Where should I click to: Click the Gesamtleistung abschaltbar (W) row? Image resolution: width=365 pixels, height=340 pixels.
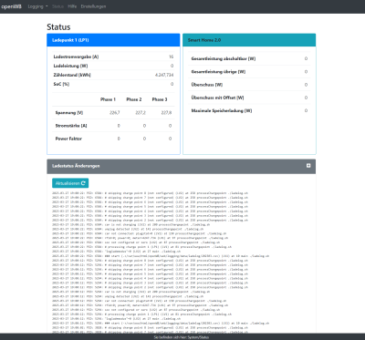(x=249, y=58)
